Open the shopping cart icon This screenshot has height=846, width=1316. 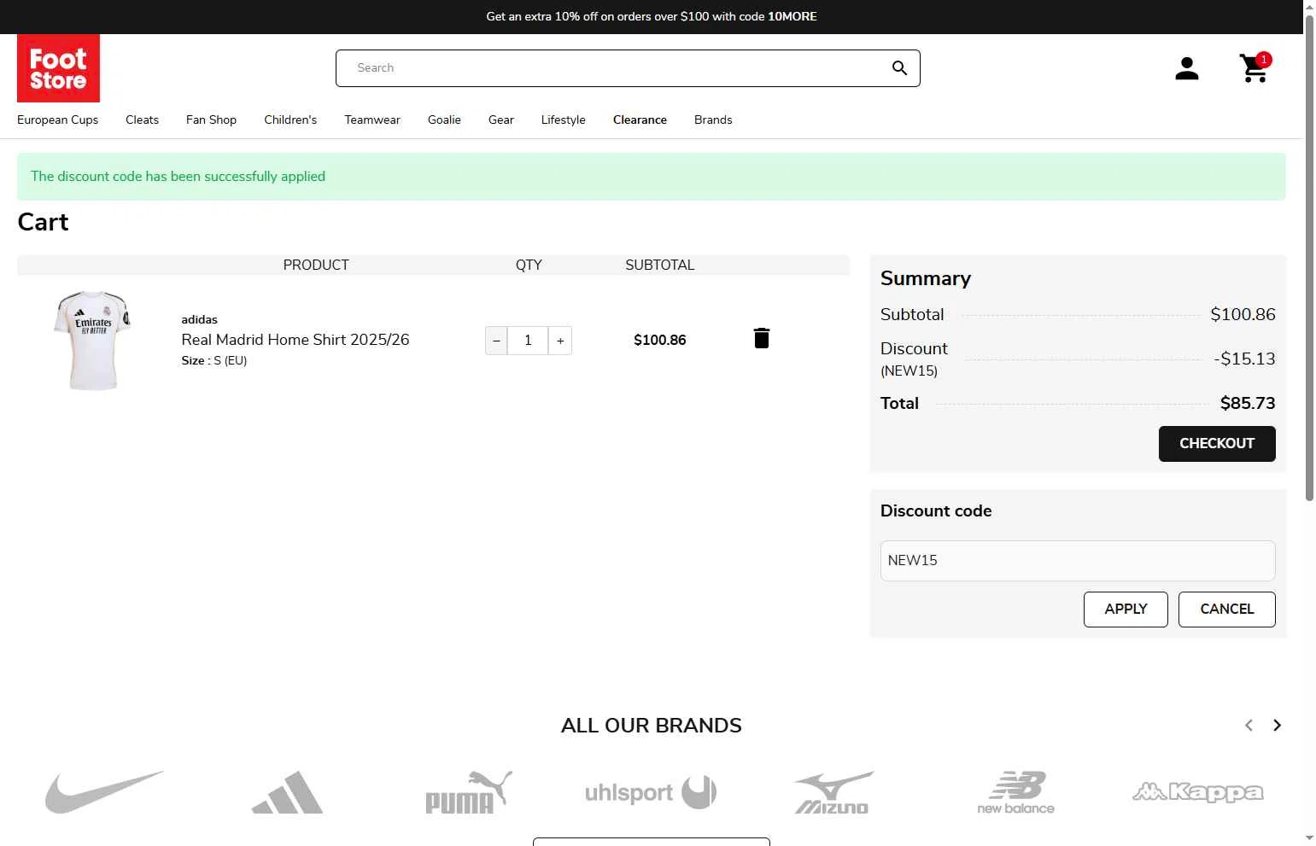(1255, 68)
